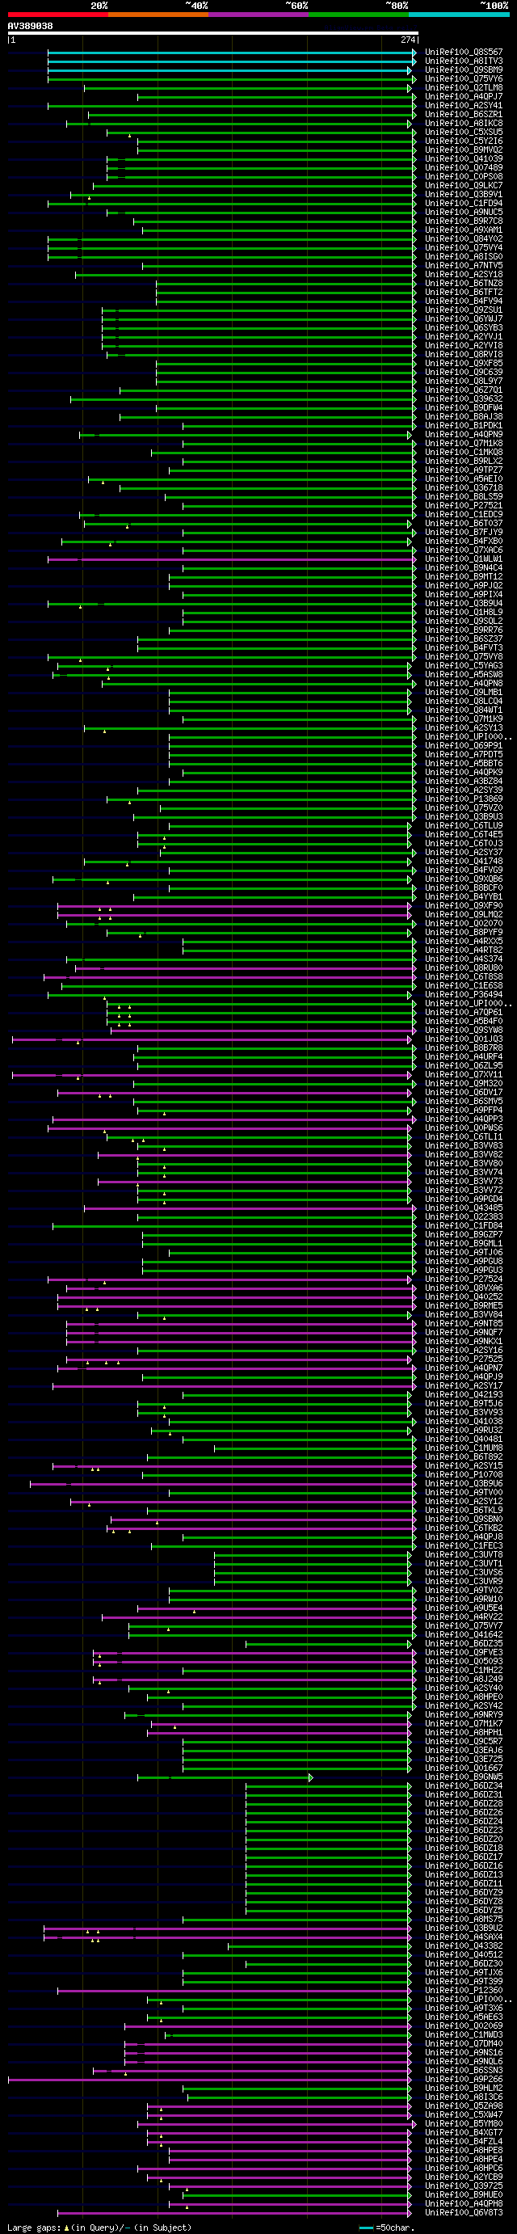Open the UniRef100_C6T8S8 hit label
This screenshot has height=2234, width=517.
click(464, 977)
